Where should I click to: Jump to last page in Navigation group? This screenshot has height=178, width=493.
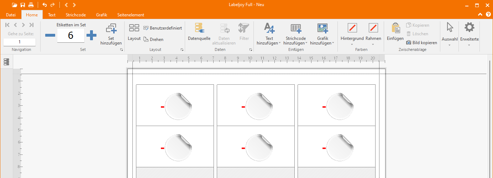coord(31,25)
